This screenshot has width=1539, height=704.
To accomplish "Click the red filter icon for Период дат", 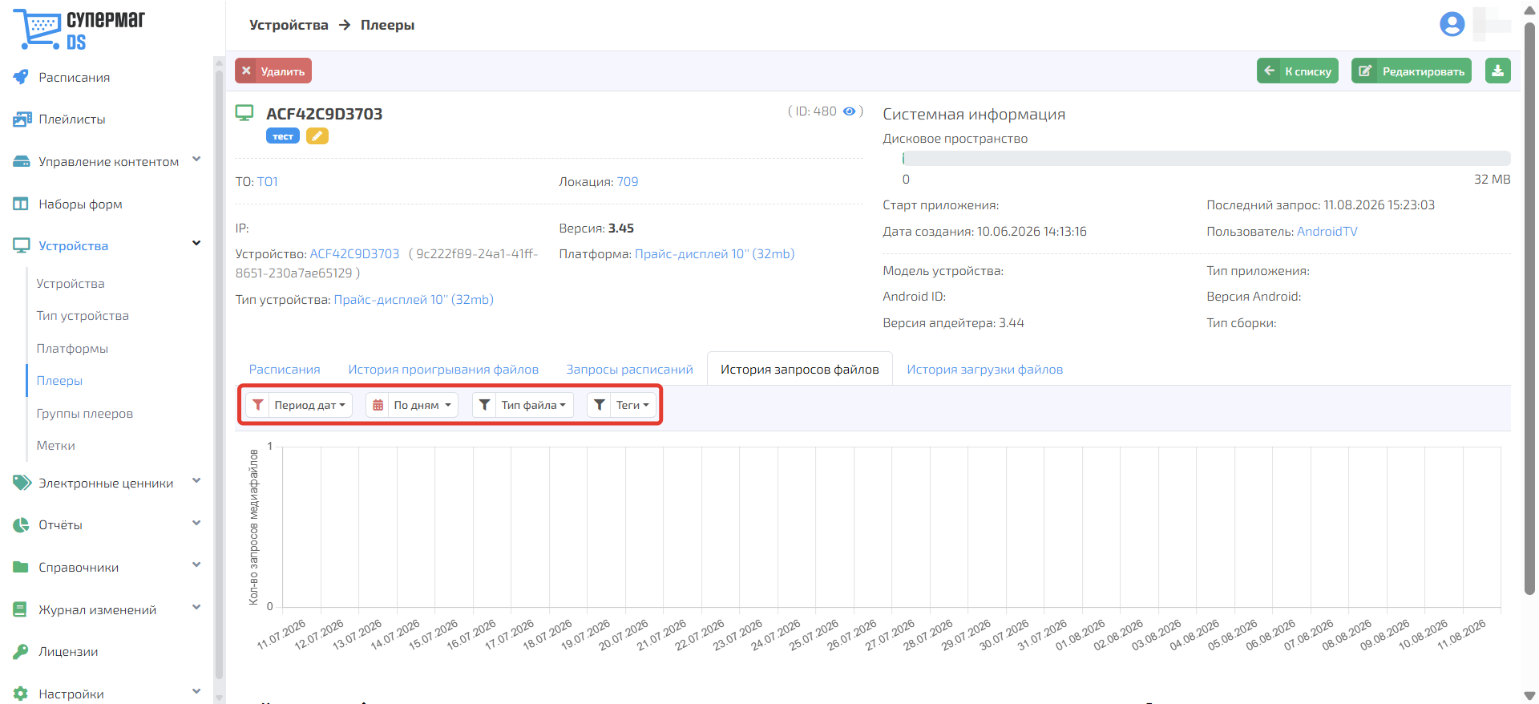I will [x=257, y=405].
